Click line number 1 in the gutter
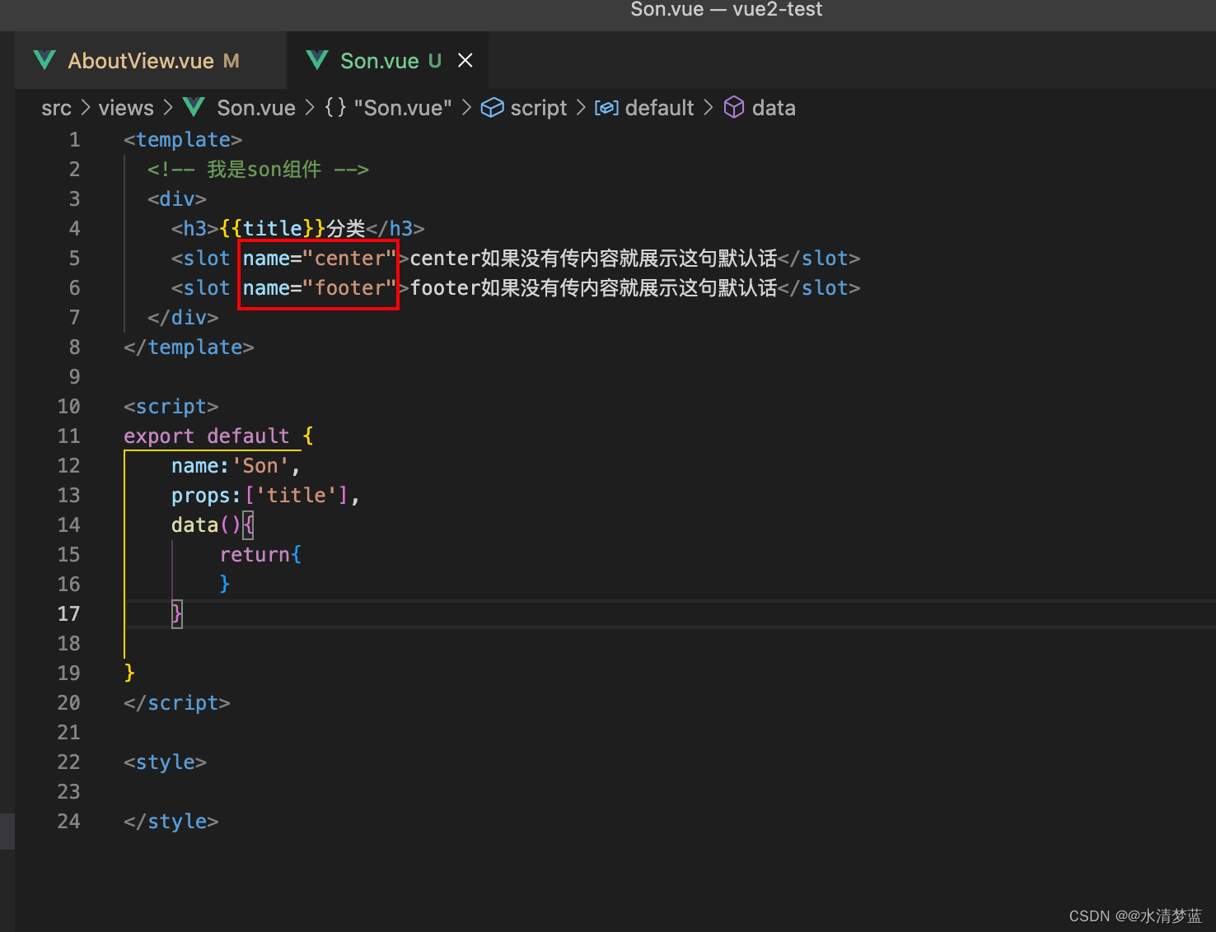This screenshot has width=1216, height=932. 74,140
